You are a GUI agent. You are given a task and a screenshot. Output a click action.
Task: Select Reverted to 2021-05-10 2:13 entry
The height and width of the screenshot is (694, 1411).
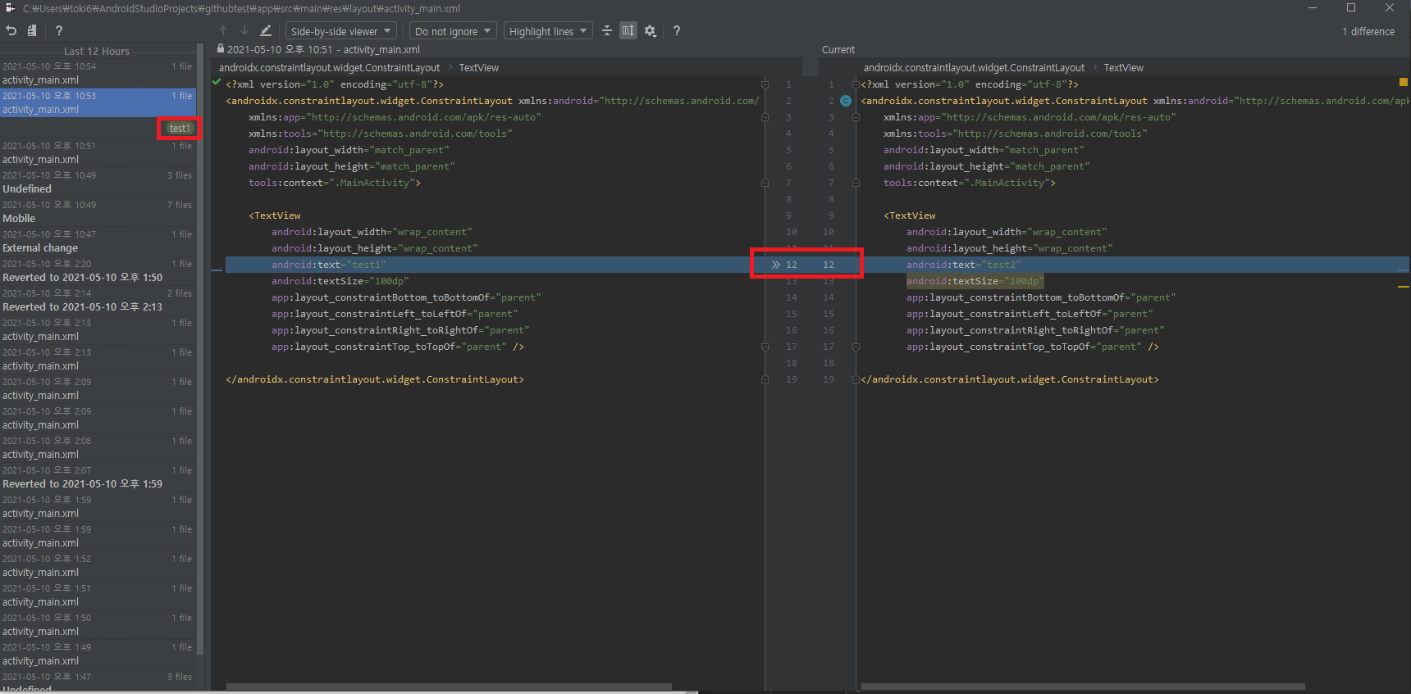98,300
